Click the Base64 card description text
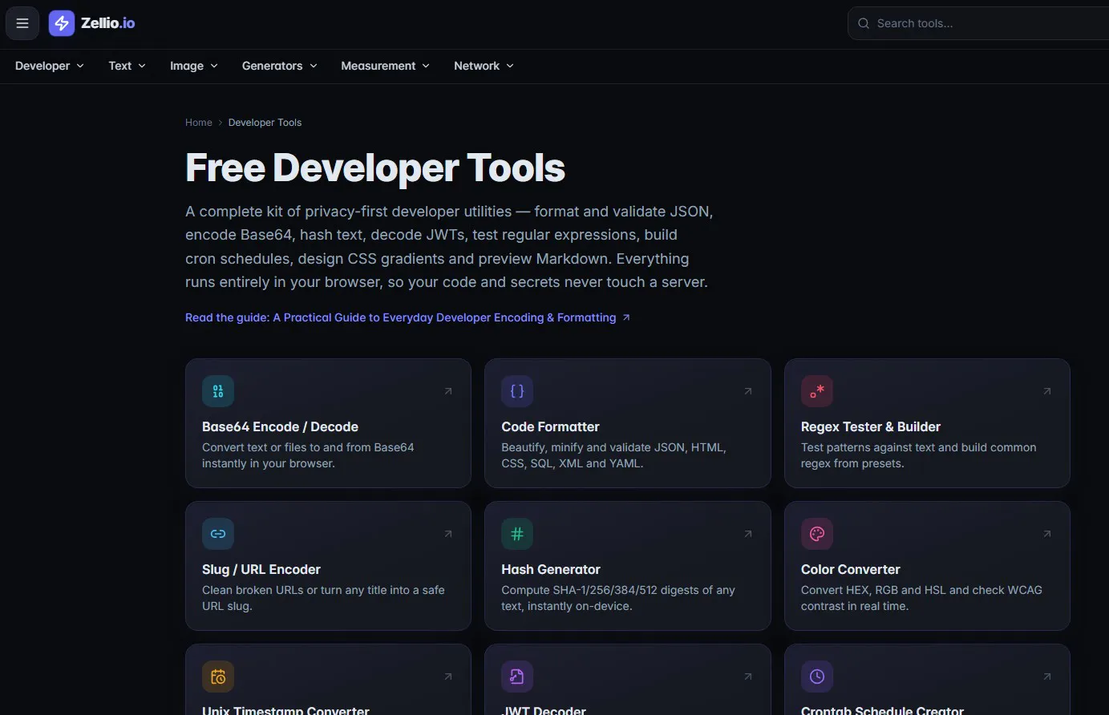 click(308, 455)
